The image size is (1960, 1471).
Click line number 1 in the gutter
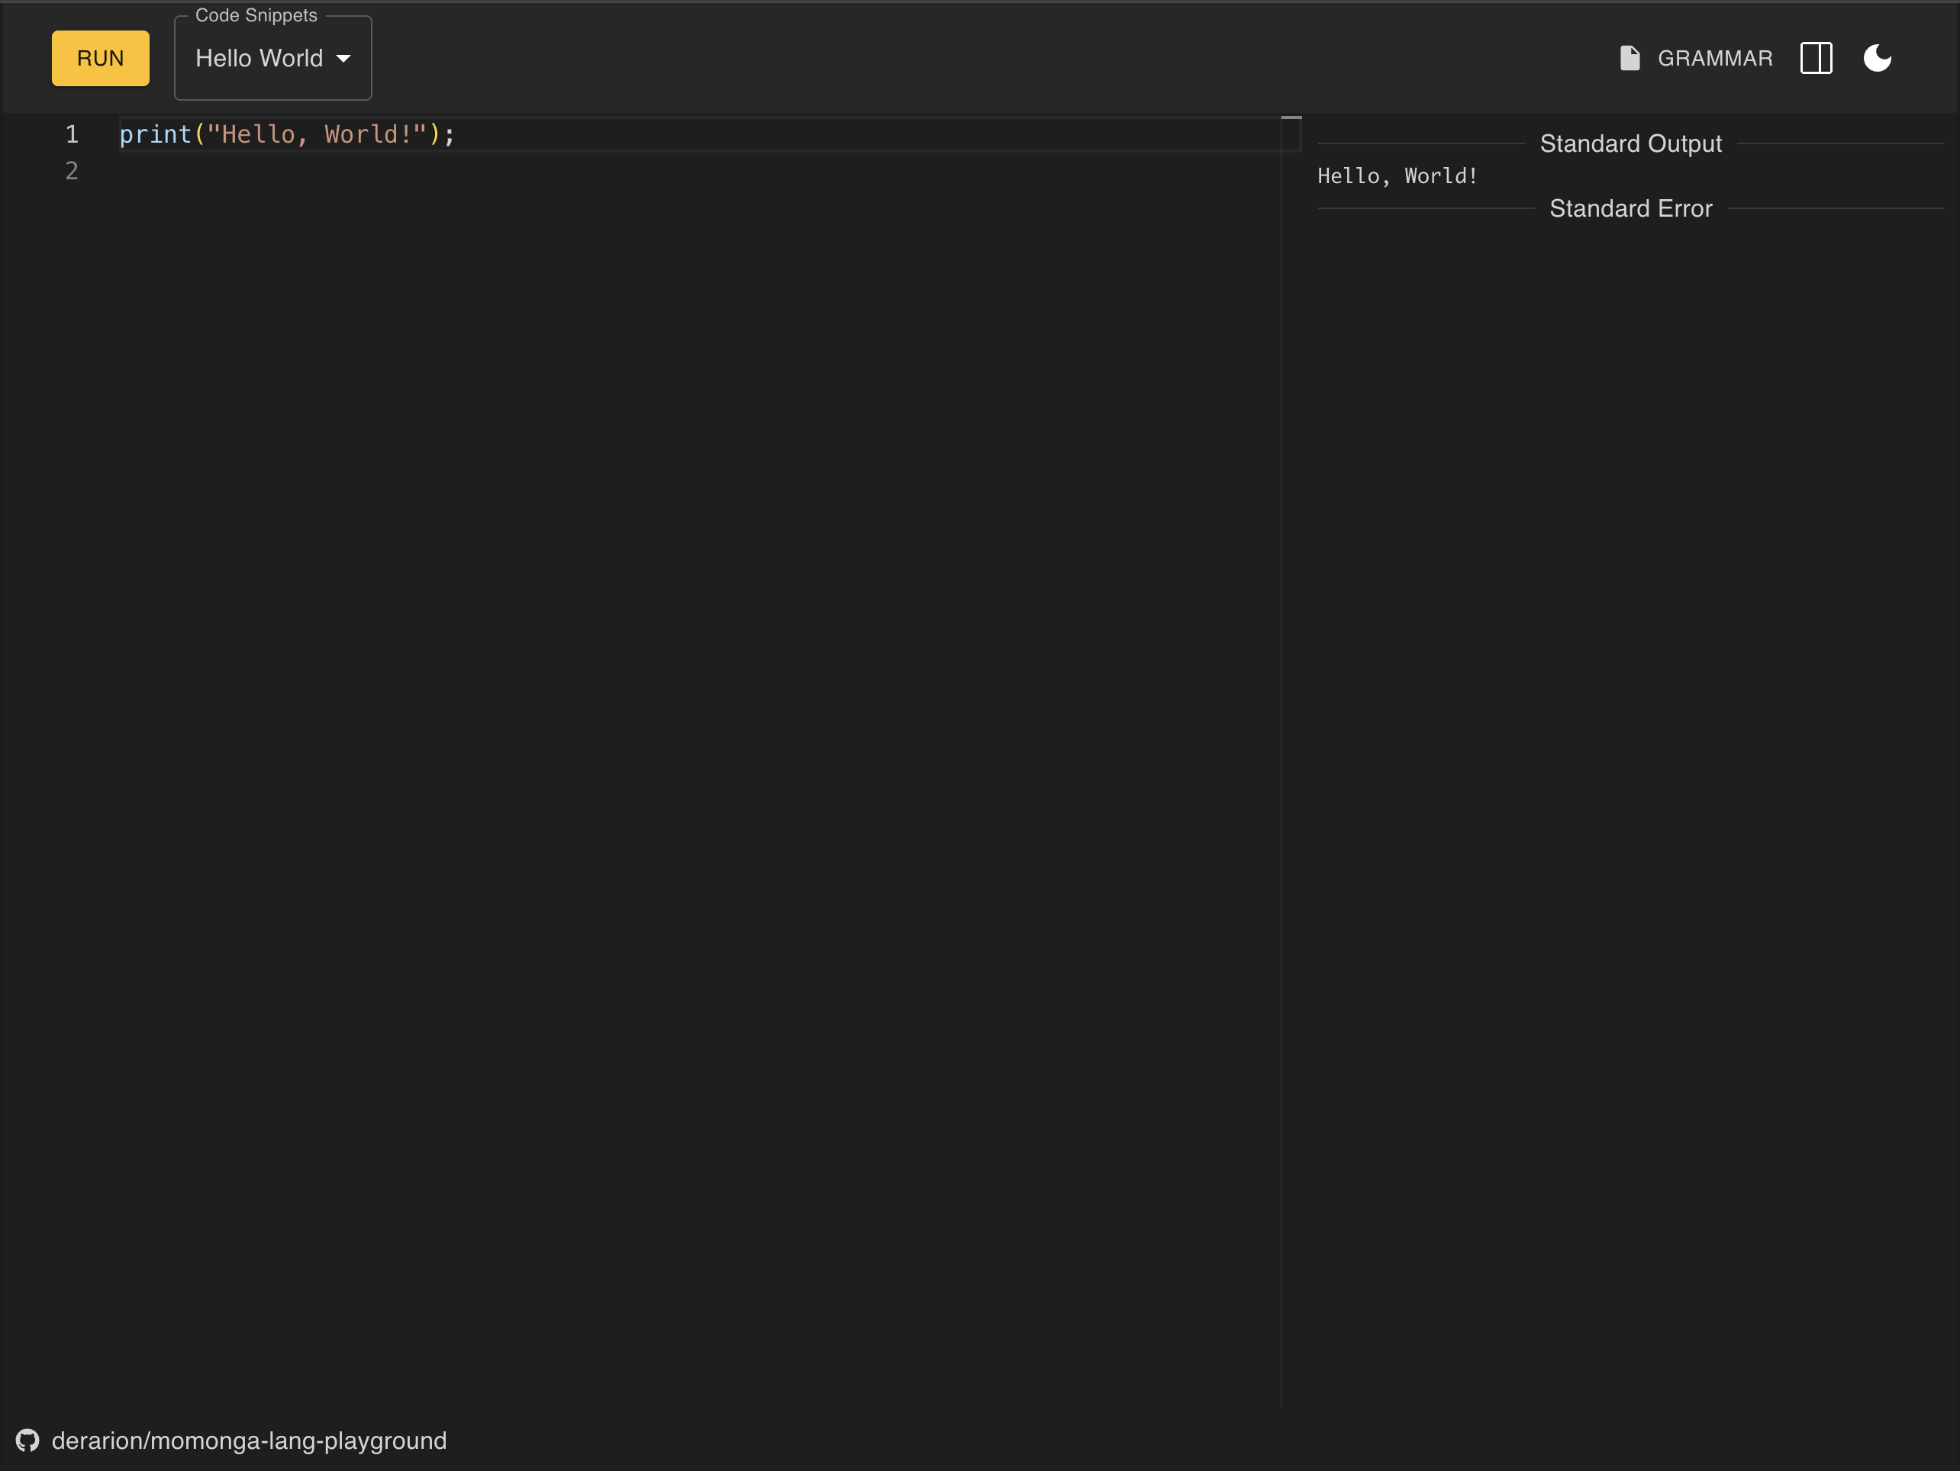pos(72,134)
